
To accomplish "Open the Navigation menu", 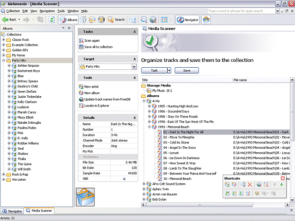I will pos(47,10).
